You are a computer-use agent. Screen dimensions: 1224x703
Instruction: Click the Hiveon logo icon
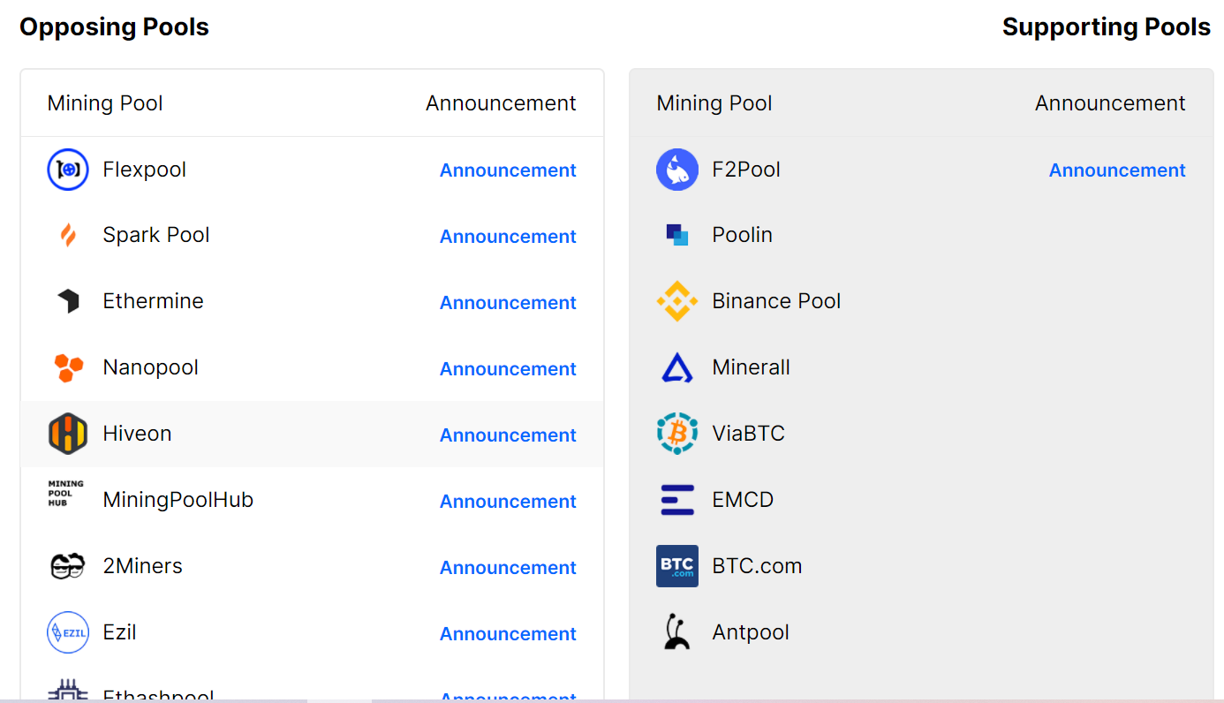pyautogui.click(x=68, y=434)
